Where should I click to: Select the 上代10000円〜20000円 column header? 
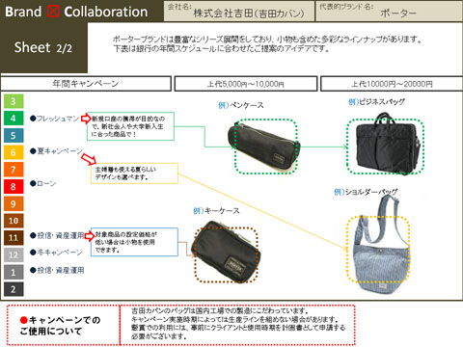392,84
